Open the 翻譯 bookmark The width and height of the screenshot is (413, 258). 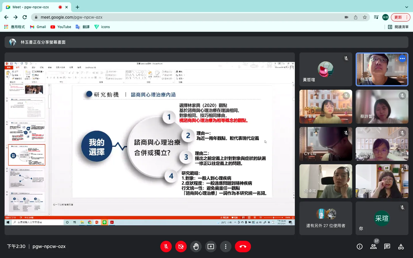83,27
